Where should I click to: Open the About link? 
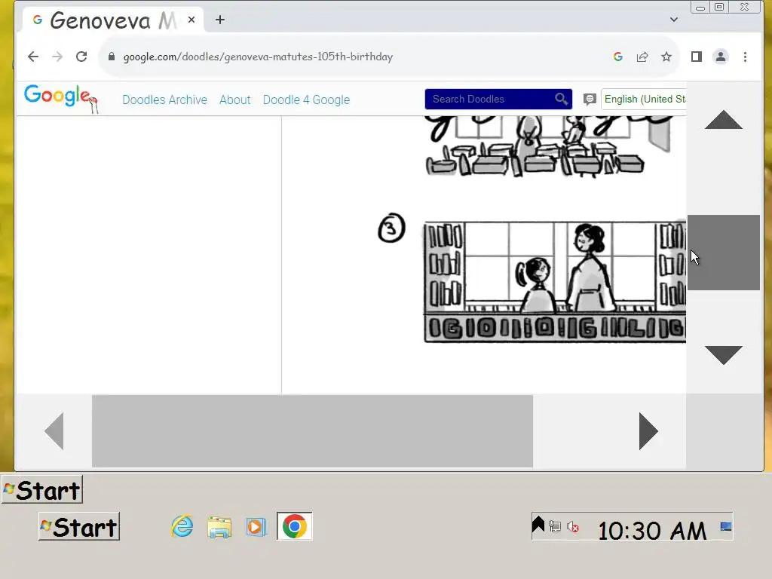pos(235,100)
